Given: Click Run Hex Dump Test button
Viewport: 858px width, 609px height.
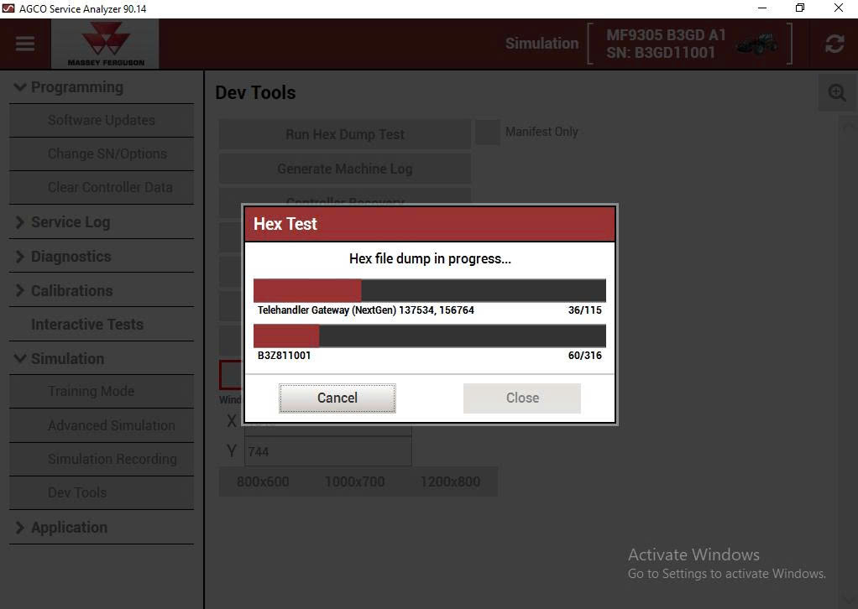Looking at the screenshot, I should [345, 134].
